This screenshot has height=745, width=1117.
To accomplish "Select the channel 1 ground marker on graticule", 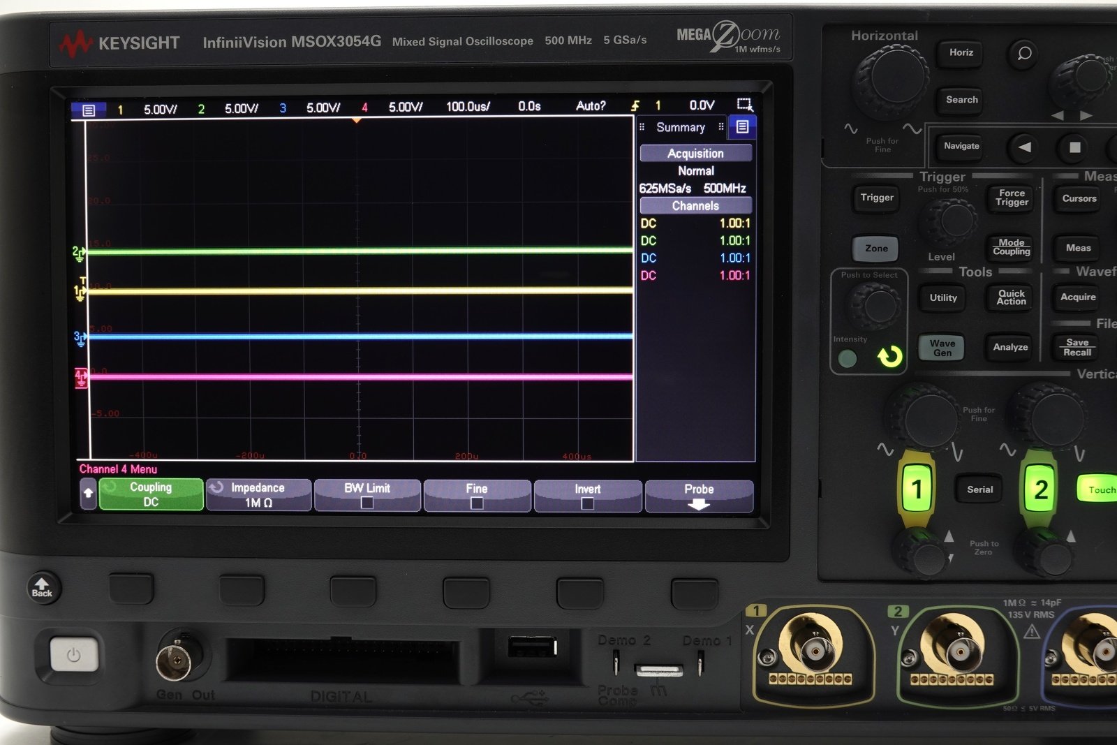I will point(80,292).
